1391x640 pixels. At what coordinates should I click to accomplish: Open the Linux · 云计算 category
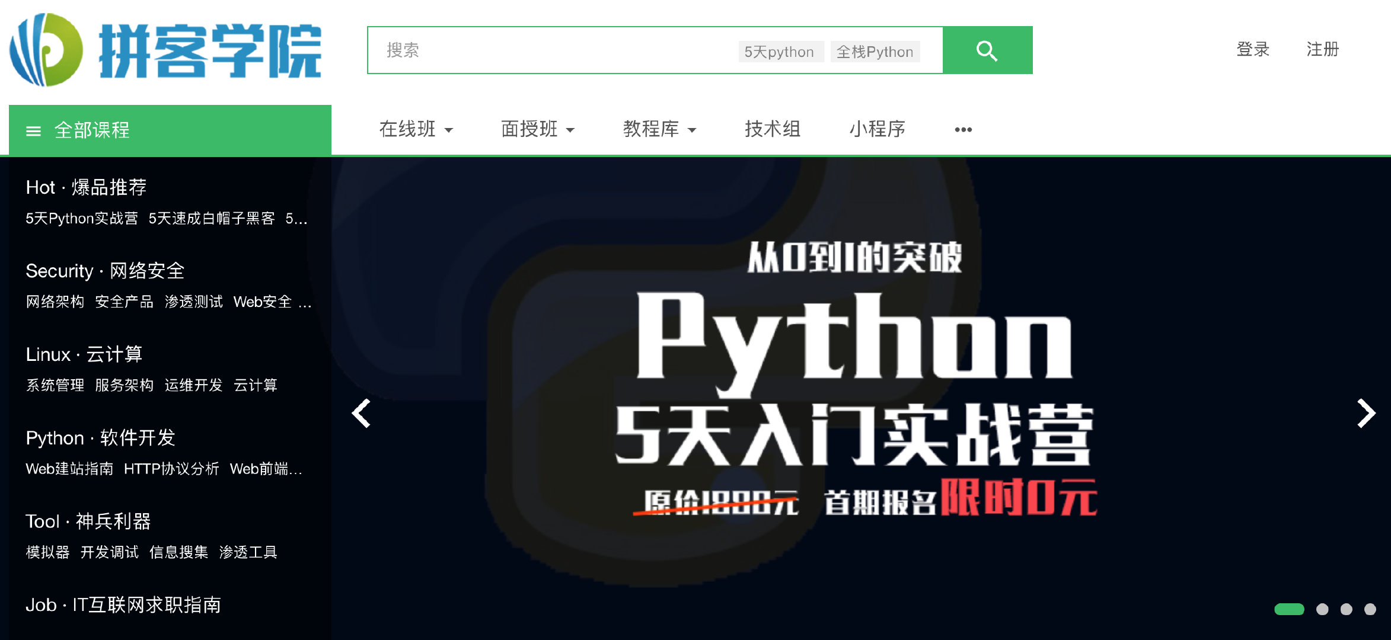point(84,354)
